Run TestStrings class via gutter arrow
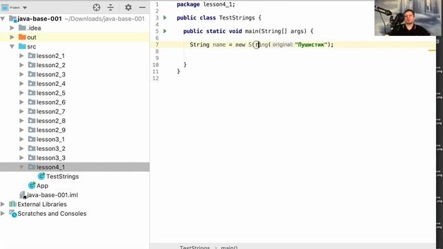This screenshot has height=249, width=443. 165,18
